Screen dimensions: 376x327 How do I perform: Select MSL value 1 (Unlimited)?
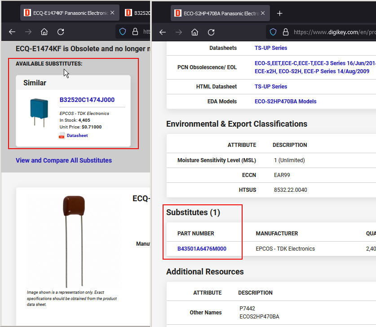coord(289,160)
